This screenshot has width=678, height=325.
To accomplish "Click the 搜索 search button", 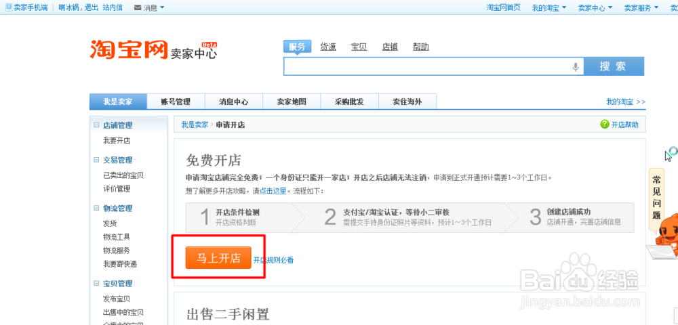I will coord(614,66).
